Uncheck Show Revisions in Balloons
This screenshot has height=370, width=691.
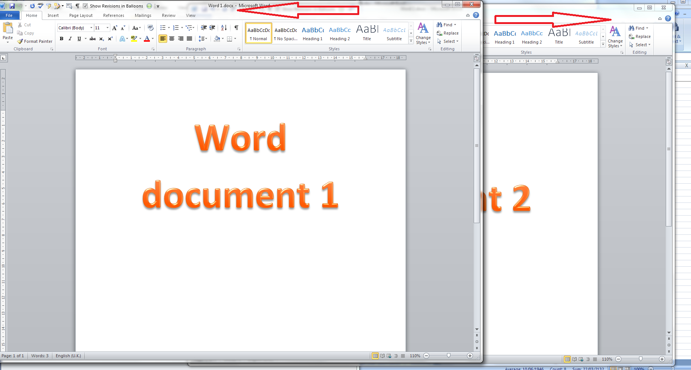[x=86, y=6]
